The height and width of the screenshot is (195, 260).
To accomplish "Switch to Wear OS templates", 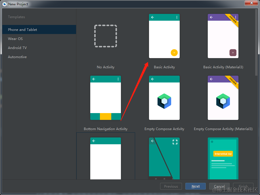I will (x=39, y=39).
